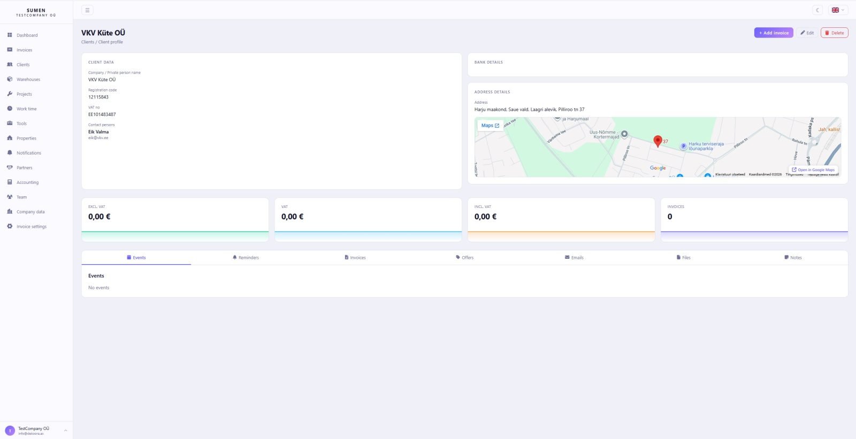Go to Tools toolbox icon
856x439 pixels.
point(10,124)
